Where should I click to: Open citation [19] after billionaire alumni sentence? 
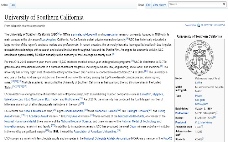tap(82, 103)
